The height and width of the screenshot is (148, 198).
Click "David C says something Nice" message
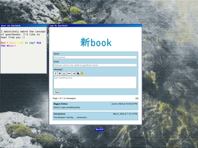pos(67,107)
